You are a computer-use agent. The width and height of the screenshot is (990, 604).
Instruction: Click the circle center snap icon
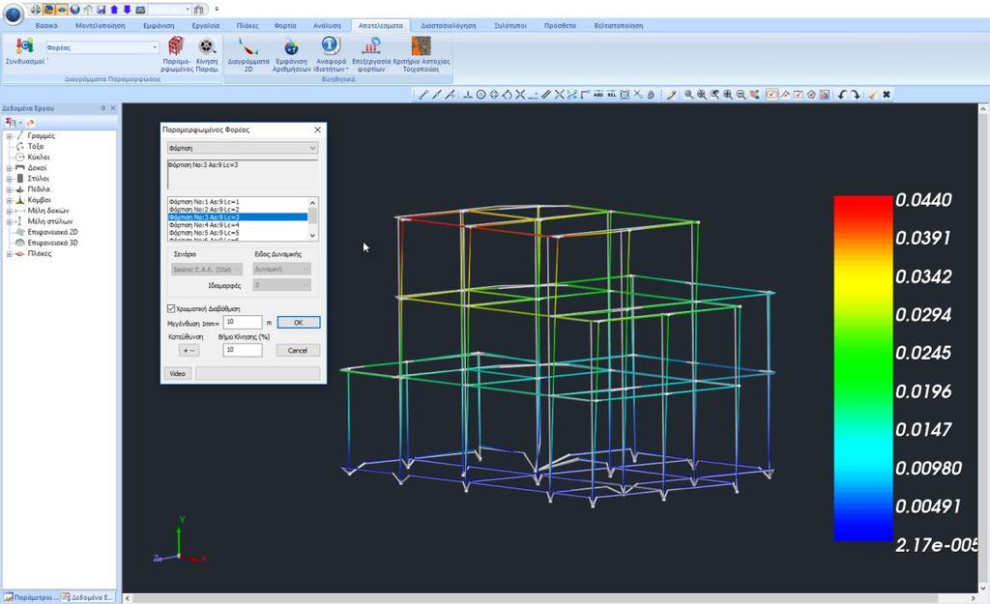pos(480,95)
